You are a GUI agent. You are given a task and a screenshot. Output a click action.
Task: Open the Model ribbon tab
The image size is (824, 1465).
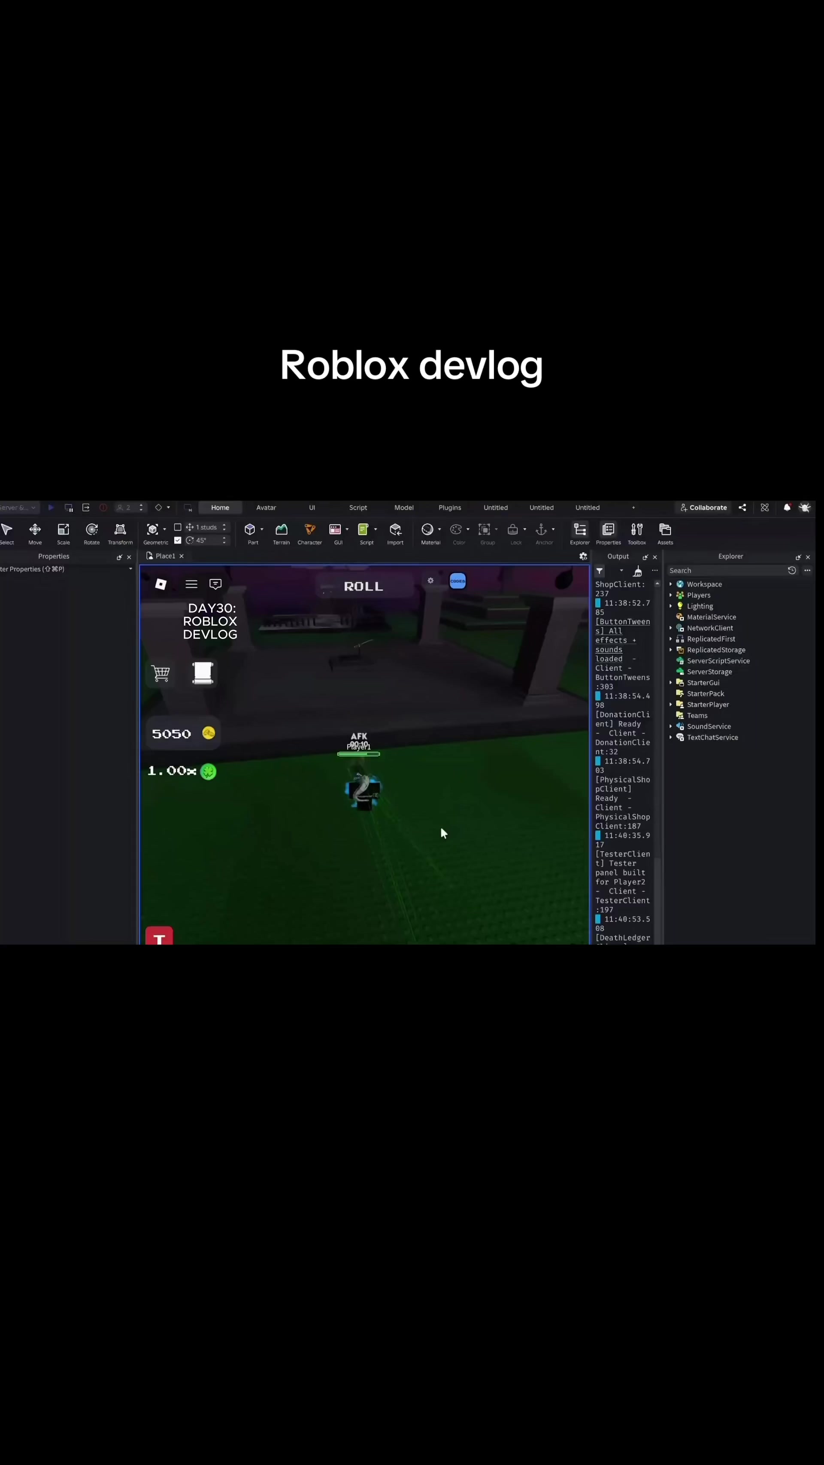pos(404,507)
